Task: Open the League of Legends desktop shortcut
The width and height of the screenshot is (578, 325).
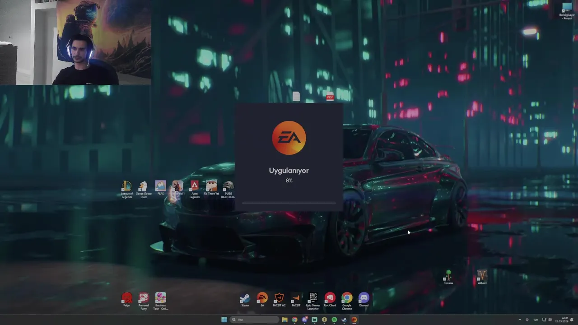Action: click(x=126, y=190)
